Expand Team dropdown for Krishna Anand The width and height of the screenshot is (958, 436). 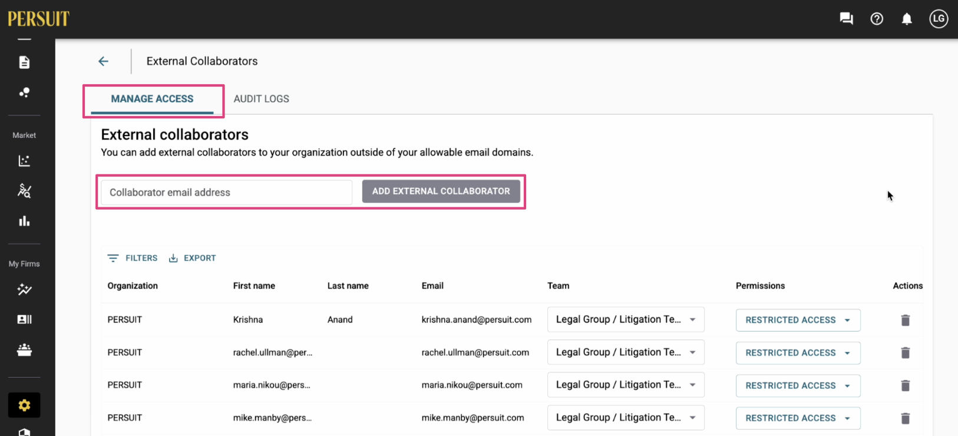pyautogui.click(x=626, y=319)
